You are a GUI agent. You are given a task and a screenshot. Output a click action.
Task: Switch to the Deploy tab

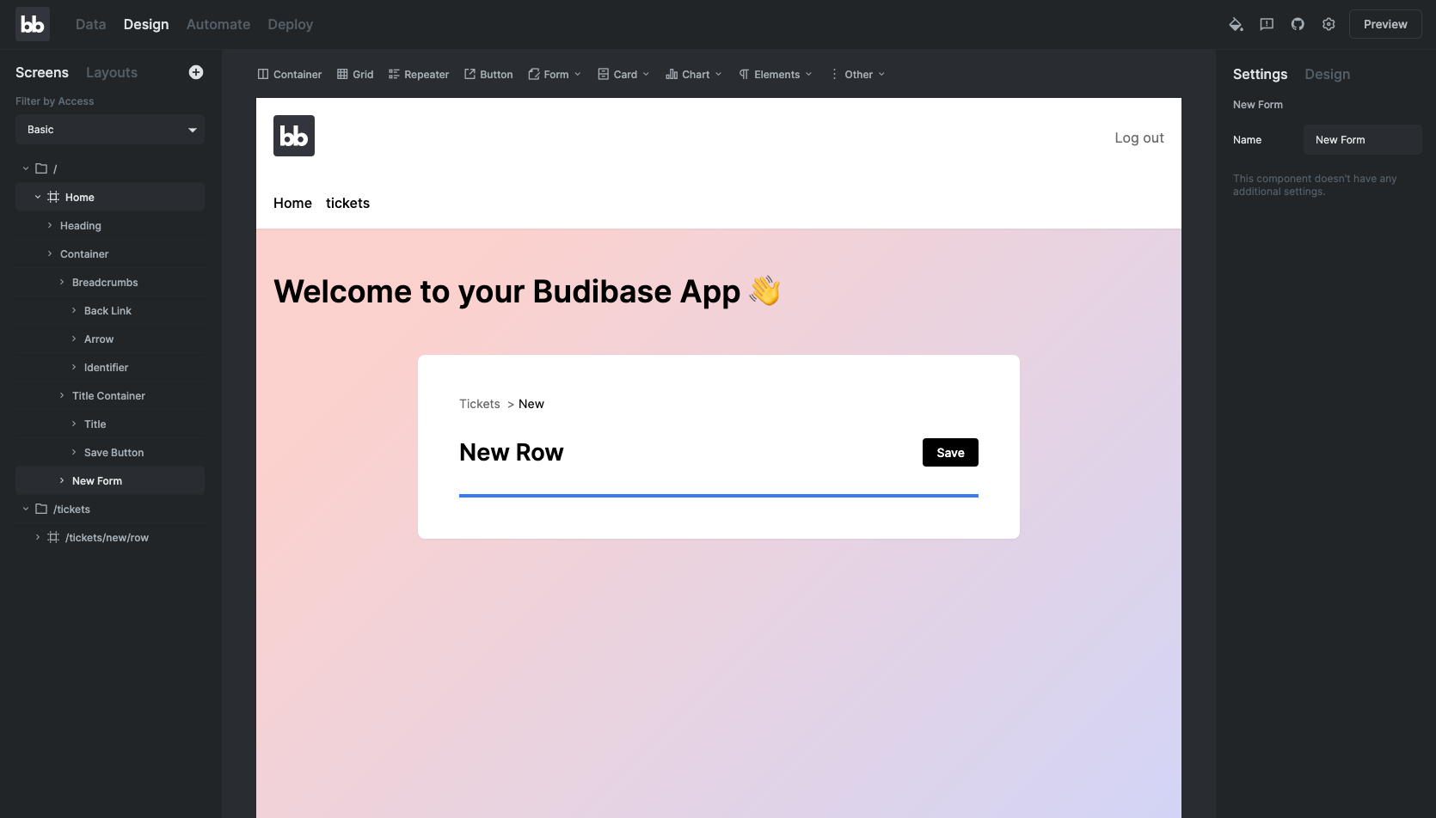tap(290, 24)
